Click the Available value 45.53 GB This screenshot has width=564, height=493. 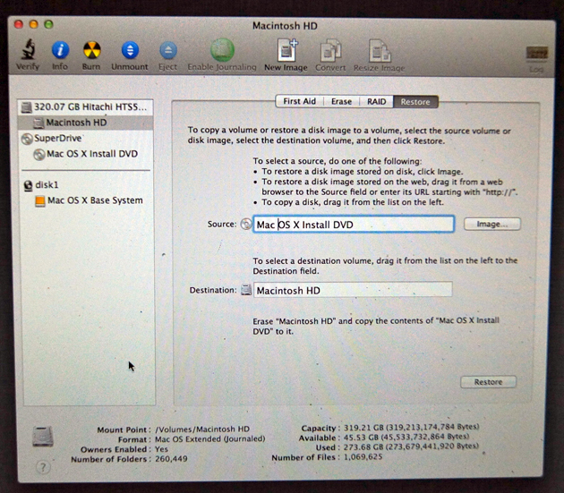[x=406, y=437]
